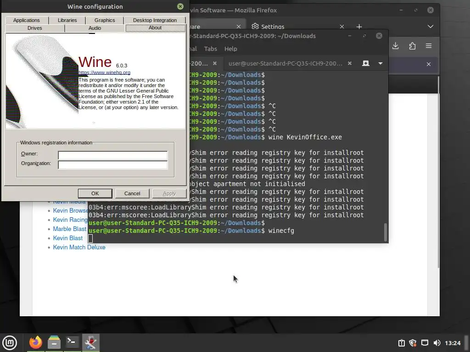Open the volume speaker tray icon
Viewport: 470px width, 352px height.
tap(437, 343)
